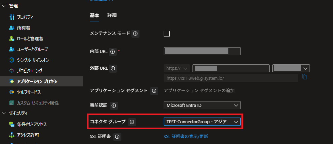333x144 pixels.
Task: Switch to the 詳細 tab
Action: [x=112, y=15]
